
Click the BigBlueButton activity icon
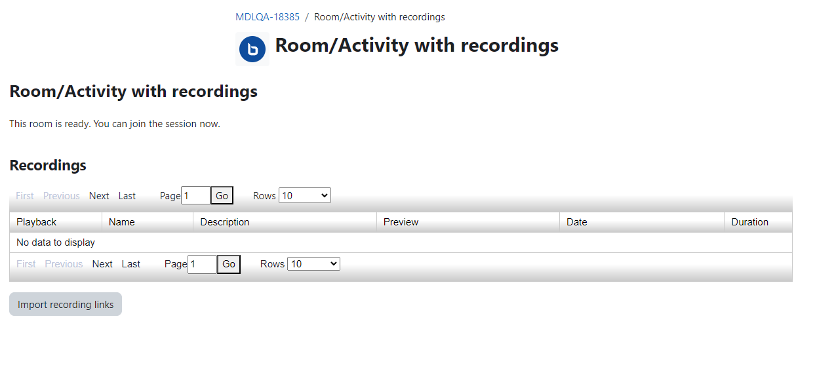pos(252,49)
